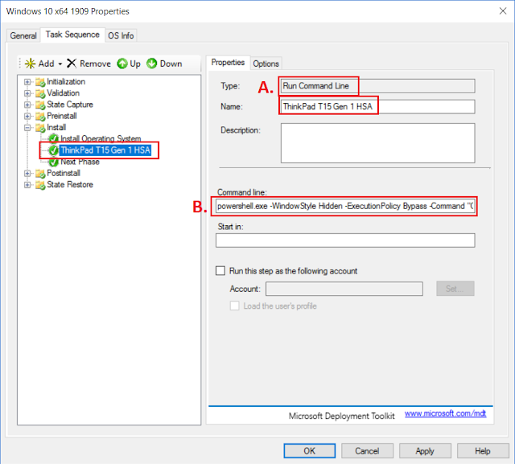
Task: Click the green Up arrow icon
Action: (122, 64)
